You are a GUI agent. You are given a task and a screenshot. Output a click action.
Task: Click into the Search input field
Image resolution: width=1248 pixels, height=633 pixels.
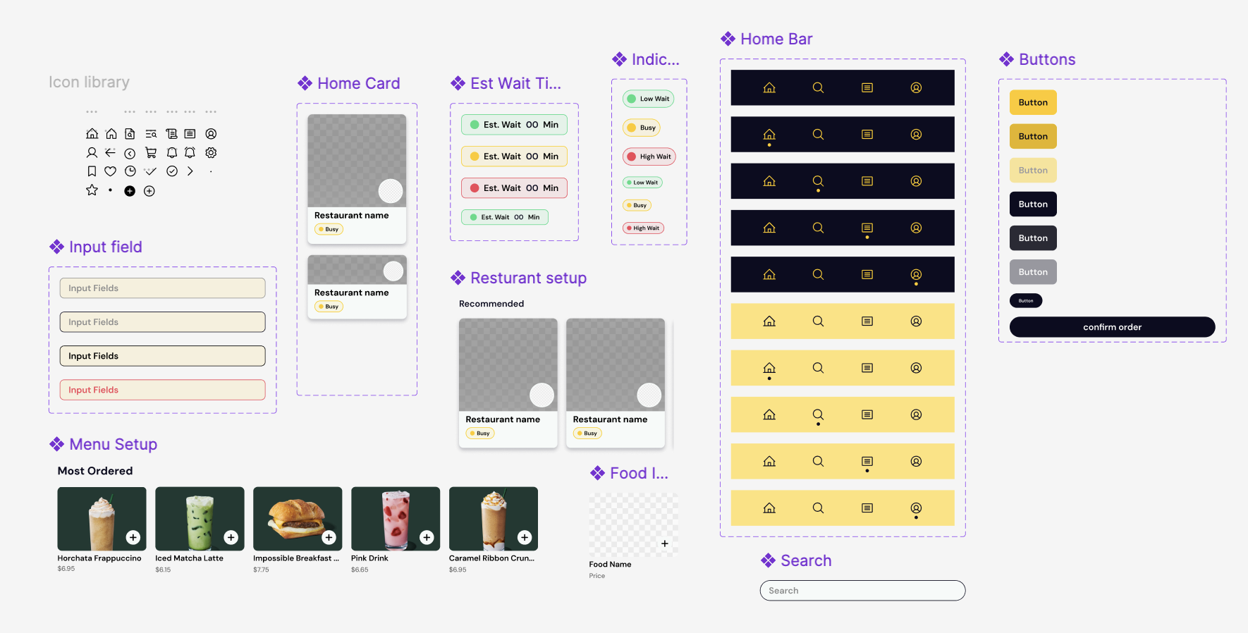coord(863,591)
